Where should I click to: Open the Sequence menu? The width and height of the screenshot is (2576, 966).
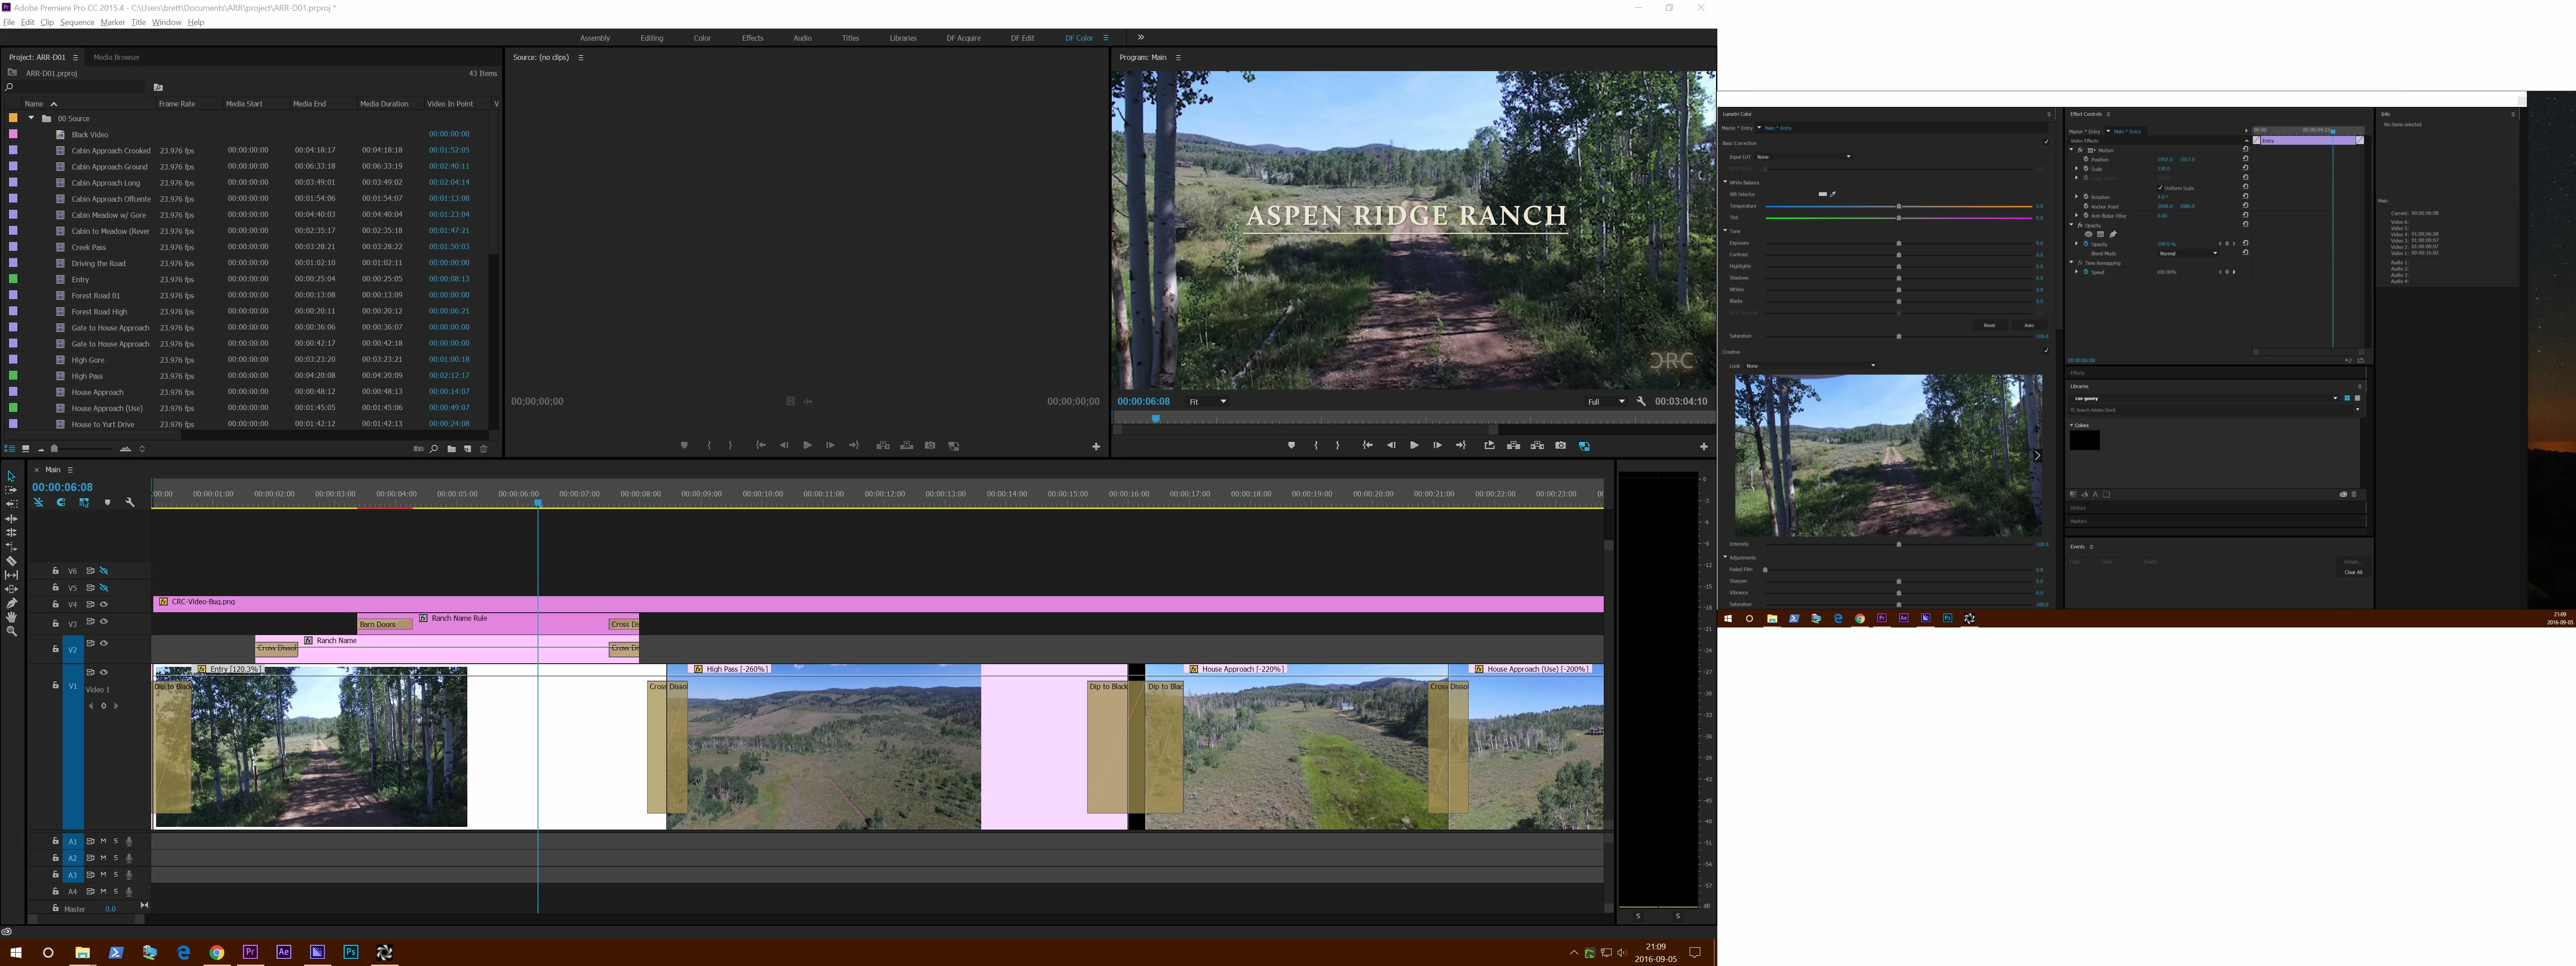(77, 22)
